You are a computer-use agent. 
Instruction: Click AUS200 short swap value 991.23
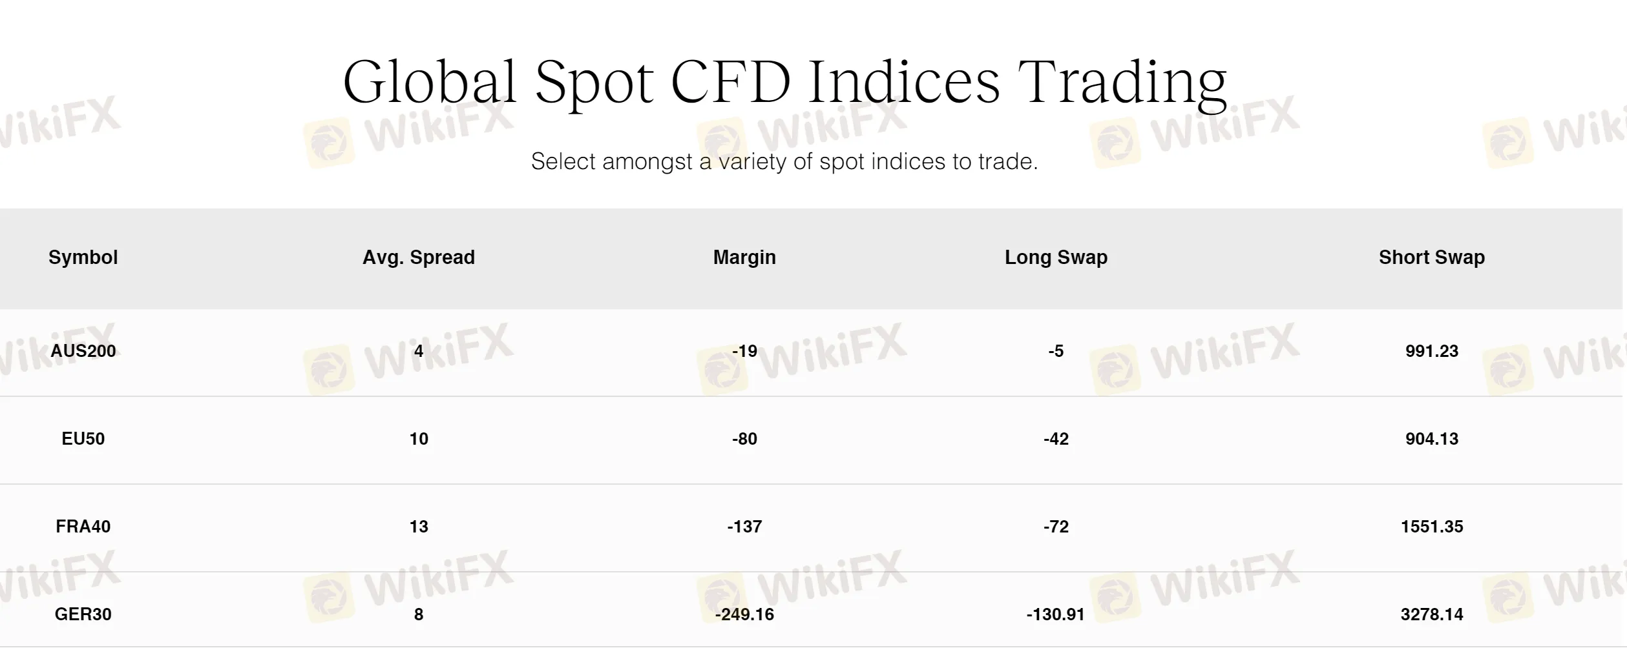(x=1431, y=351)
